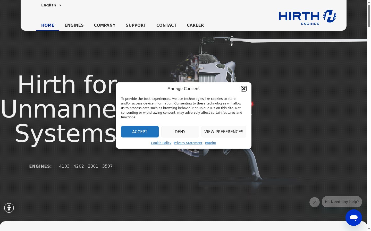Click the scrollbar up arrow
Viewport: 371px width, 231px height.
pyautogui.click(x=369, y=2)
